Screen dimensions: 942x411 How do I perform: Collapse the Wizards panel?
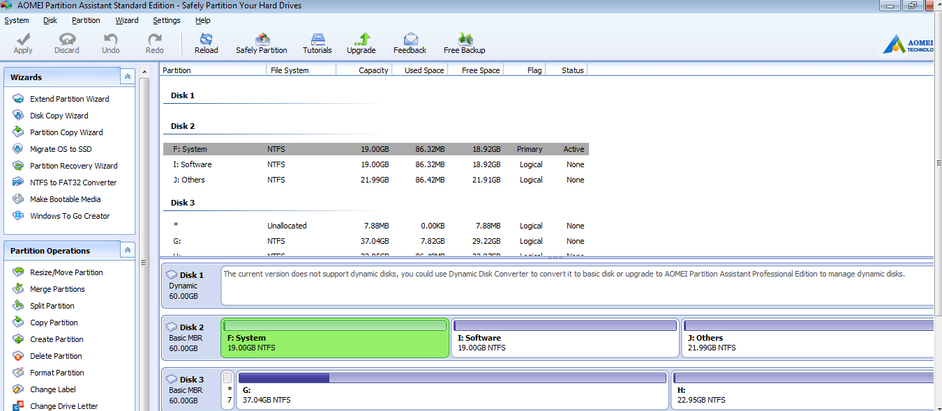[x=128, y=77]
